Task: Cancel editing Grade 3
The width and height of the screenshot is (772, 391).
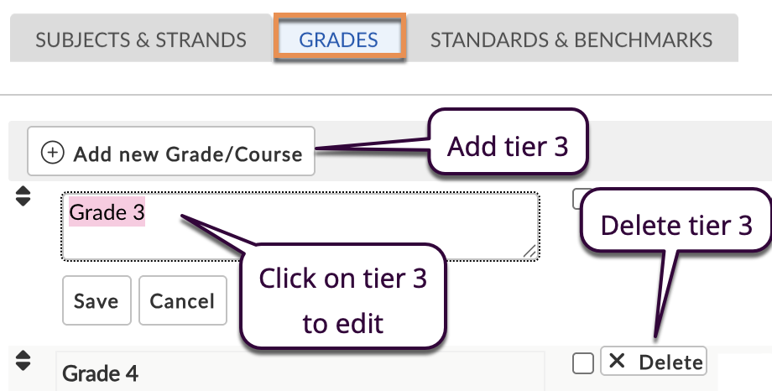Action: [x=182, y=300]
